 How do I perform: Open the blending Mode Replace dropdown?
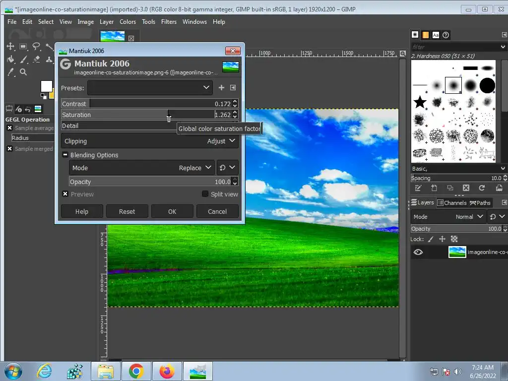pyautogui.click(x=141, y=168)
